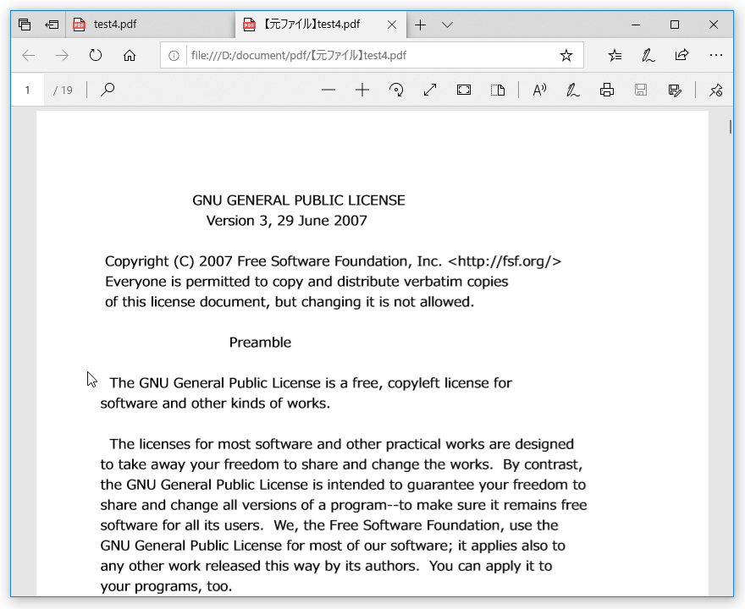Close the 【元ファイル】test4.pdf tab
The image size is (745, 609).
pos(392,25)
